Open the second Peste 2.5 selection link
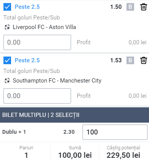 click(x=27, y=60)
